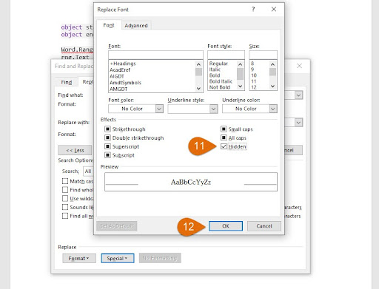Viewport: 379px width, 289px height.
Task: Click the Font style input field
Action: click(226, 55)
